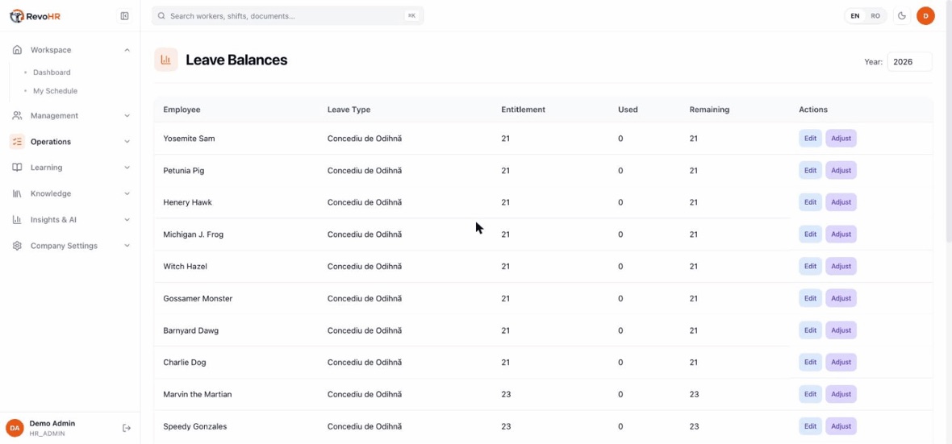The image size is (952, 444).
Task: Collapse the Workspace section chevron
Action: [x=127, y=50]
